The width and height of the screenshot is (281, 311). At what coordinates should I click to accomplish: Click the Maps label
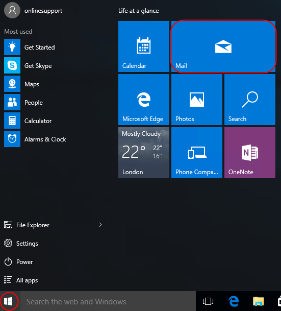coord(32,84)
